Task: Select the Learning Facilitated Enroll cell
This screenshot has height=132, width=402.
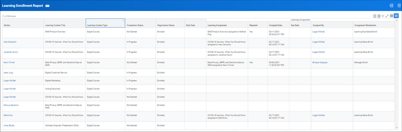Action: point(374,33)
